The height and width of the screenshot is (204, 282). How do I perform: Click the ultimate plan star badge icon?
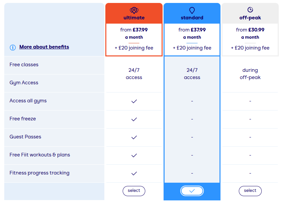tap(134, 9)
